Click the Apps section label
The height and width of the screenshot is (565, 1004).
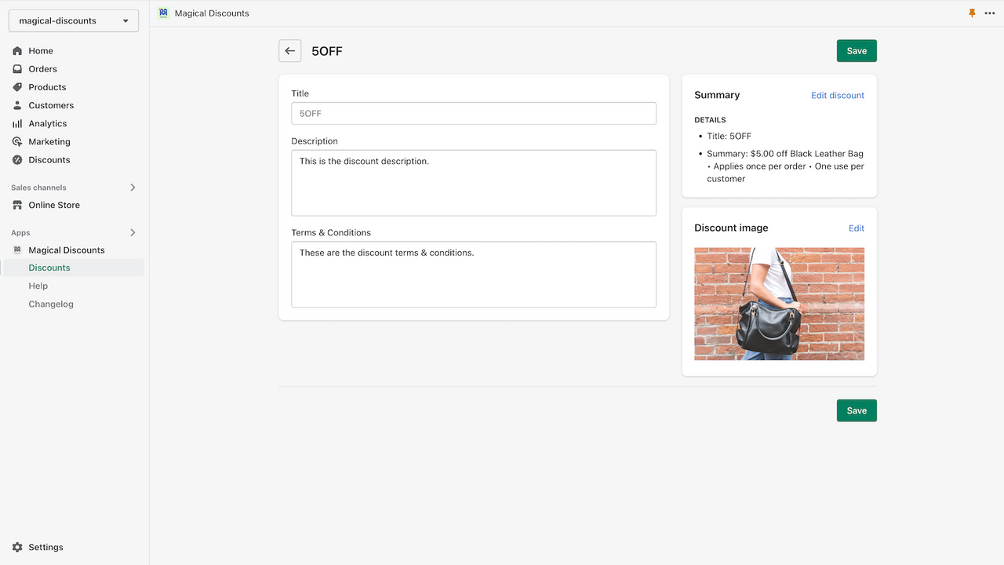[20, 233]
